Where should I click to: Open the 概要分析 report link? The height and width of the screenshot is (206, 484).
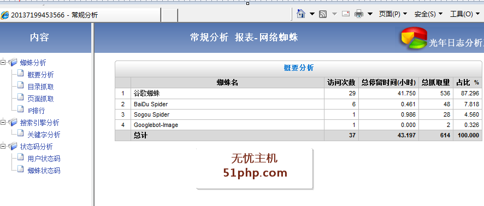[x=41, y=75]
